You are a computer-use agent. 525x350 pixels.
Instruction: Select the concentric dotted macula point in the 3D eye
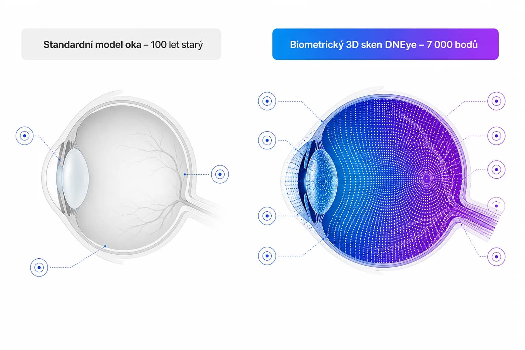pos(427,178)
